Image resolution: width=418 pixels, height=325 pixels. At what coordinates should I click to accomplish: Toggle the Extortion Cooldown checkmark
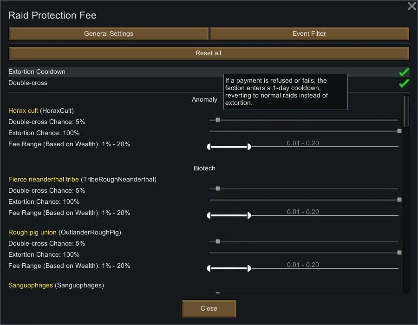pyautogui.click(x=404, y=72)
